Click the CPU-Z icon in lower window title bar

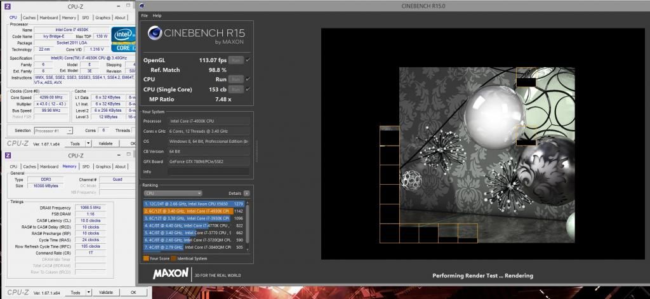pyautogui.click(x=8, y=156)
